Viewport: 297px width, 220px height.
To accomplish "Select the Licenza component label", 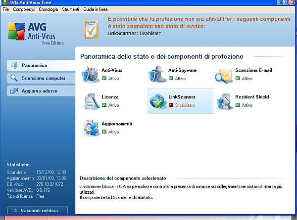I will point(110,97).
